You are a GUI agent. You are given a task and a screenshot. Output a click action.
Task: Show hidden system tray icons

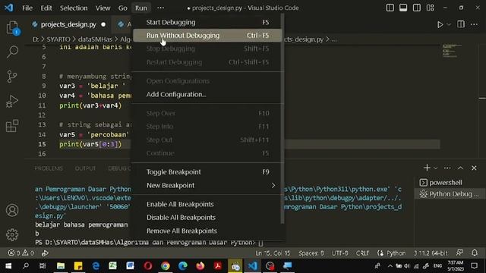pyautogui.click(x=390, y=266)
